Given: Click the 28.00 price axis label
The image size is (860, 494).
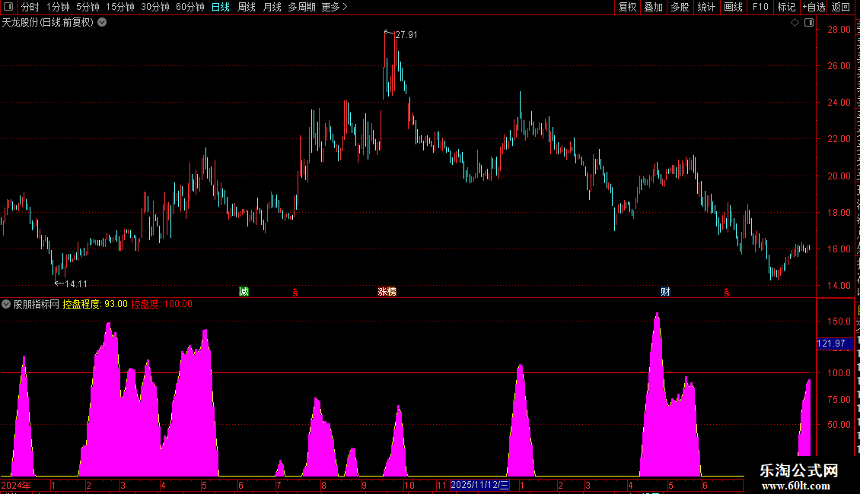Looking at the screenshot, I should [x=839, y=30].
